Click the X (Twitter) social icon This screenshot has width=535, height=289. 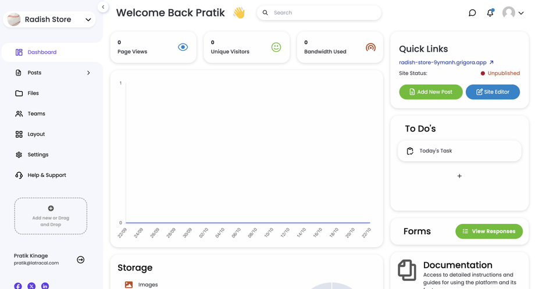point(31,286)
